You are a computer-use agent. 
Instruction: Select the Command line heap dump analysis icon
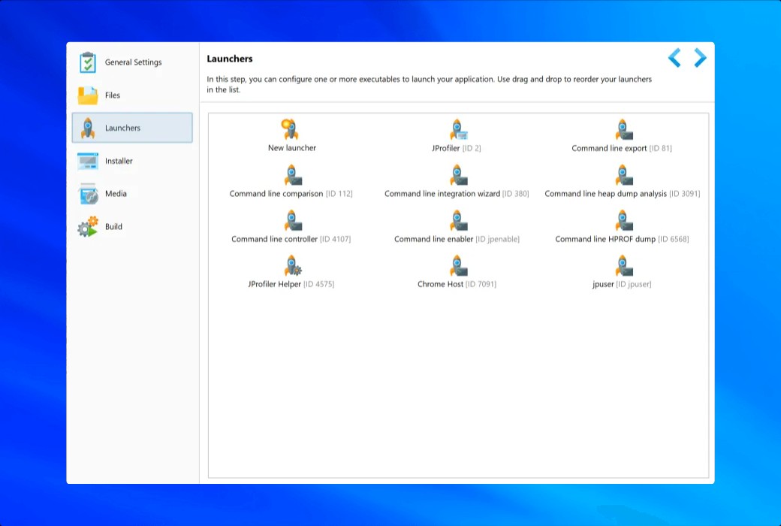(x=623, y=175)
